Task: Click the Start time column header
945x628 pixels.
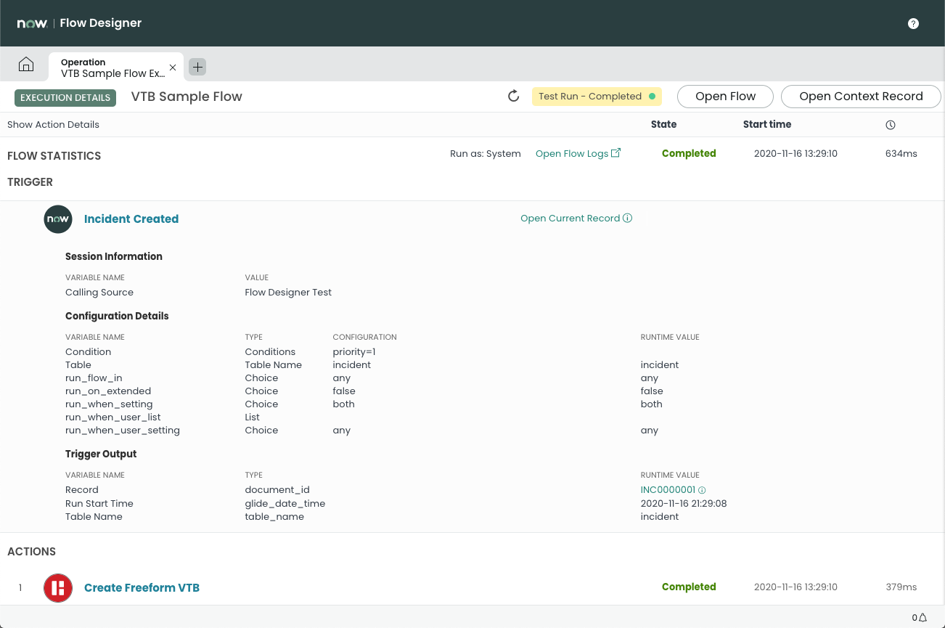Action: coord(767,124)
